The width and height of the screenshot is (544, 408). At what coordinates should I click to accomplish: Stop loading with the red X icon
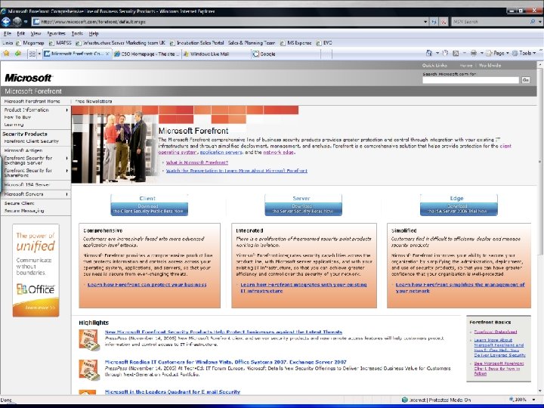444,21
